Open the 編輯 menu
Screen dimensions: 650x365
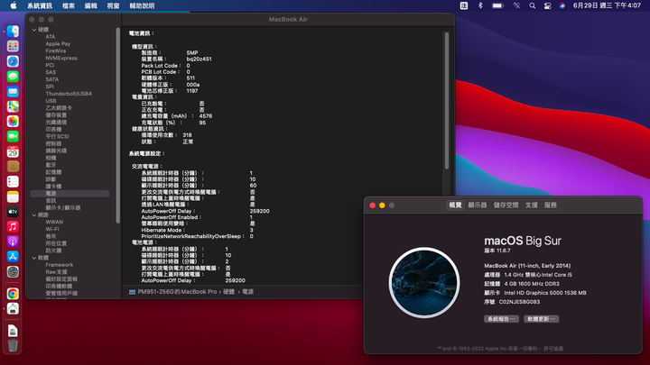(x=91, y=5)
